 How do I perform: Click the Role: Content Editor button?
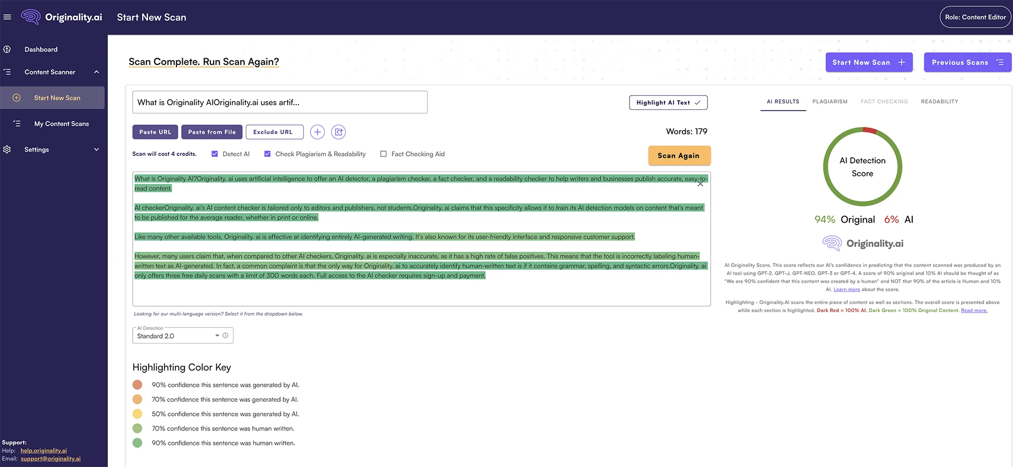(x=976, y=17)
